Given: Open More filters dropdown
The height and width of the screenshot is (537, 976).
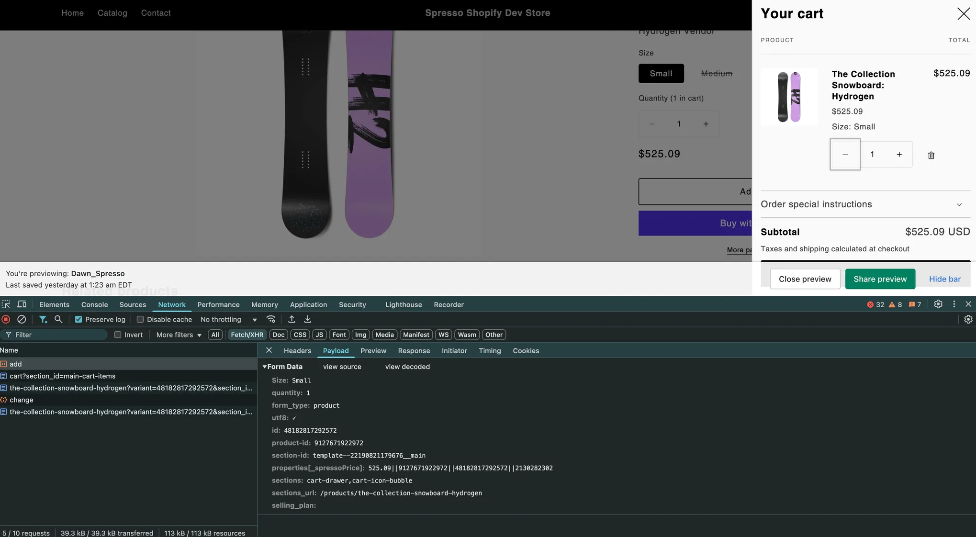Looking at the screenshot, I should pyautogui.click(x=179, y=335).
